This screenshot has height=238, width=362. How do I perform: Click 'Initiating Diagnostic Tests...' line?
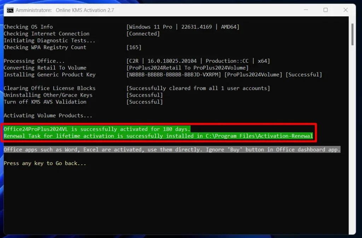(x=49, y=40)
